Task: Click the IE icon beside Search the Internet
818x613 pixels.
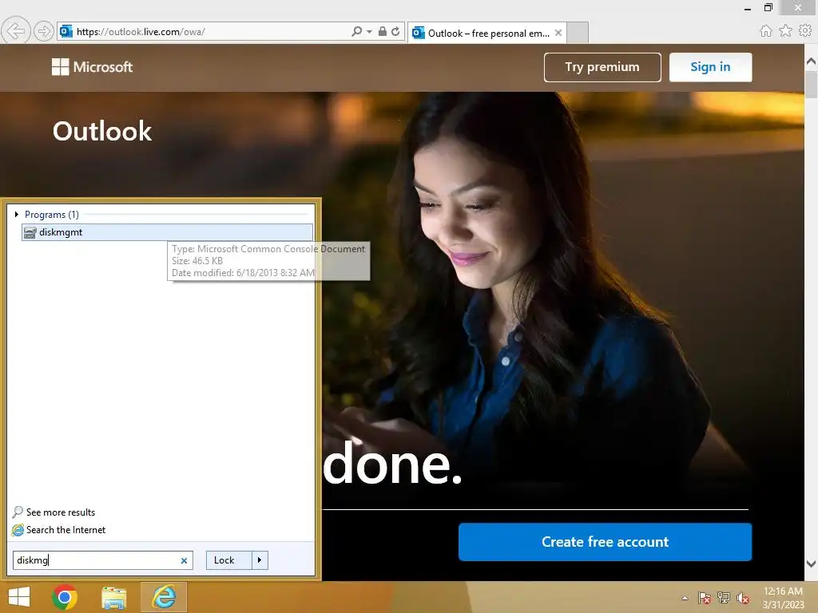Action: [18, 530]
